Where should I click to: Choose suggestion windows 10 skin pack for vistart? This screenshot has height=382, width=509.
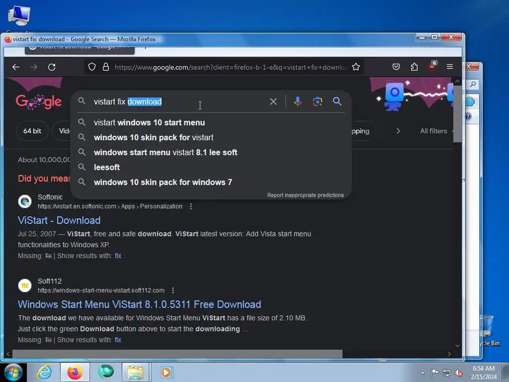(211, 137)
